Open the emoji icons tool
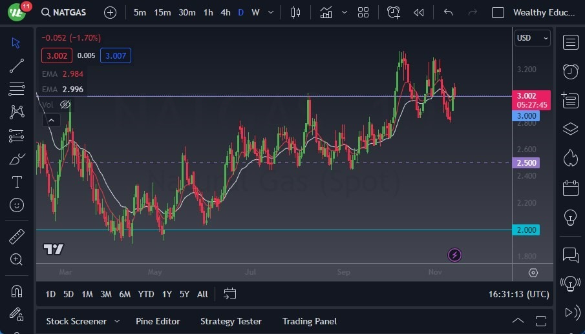The image size is (585, 334). (x=17, y=205)
